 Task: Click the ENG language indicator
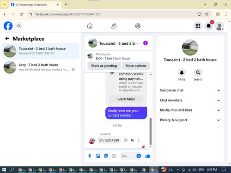(201, 170)
